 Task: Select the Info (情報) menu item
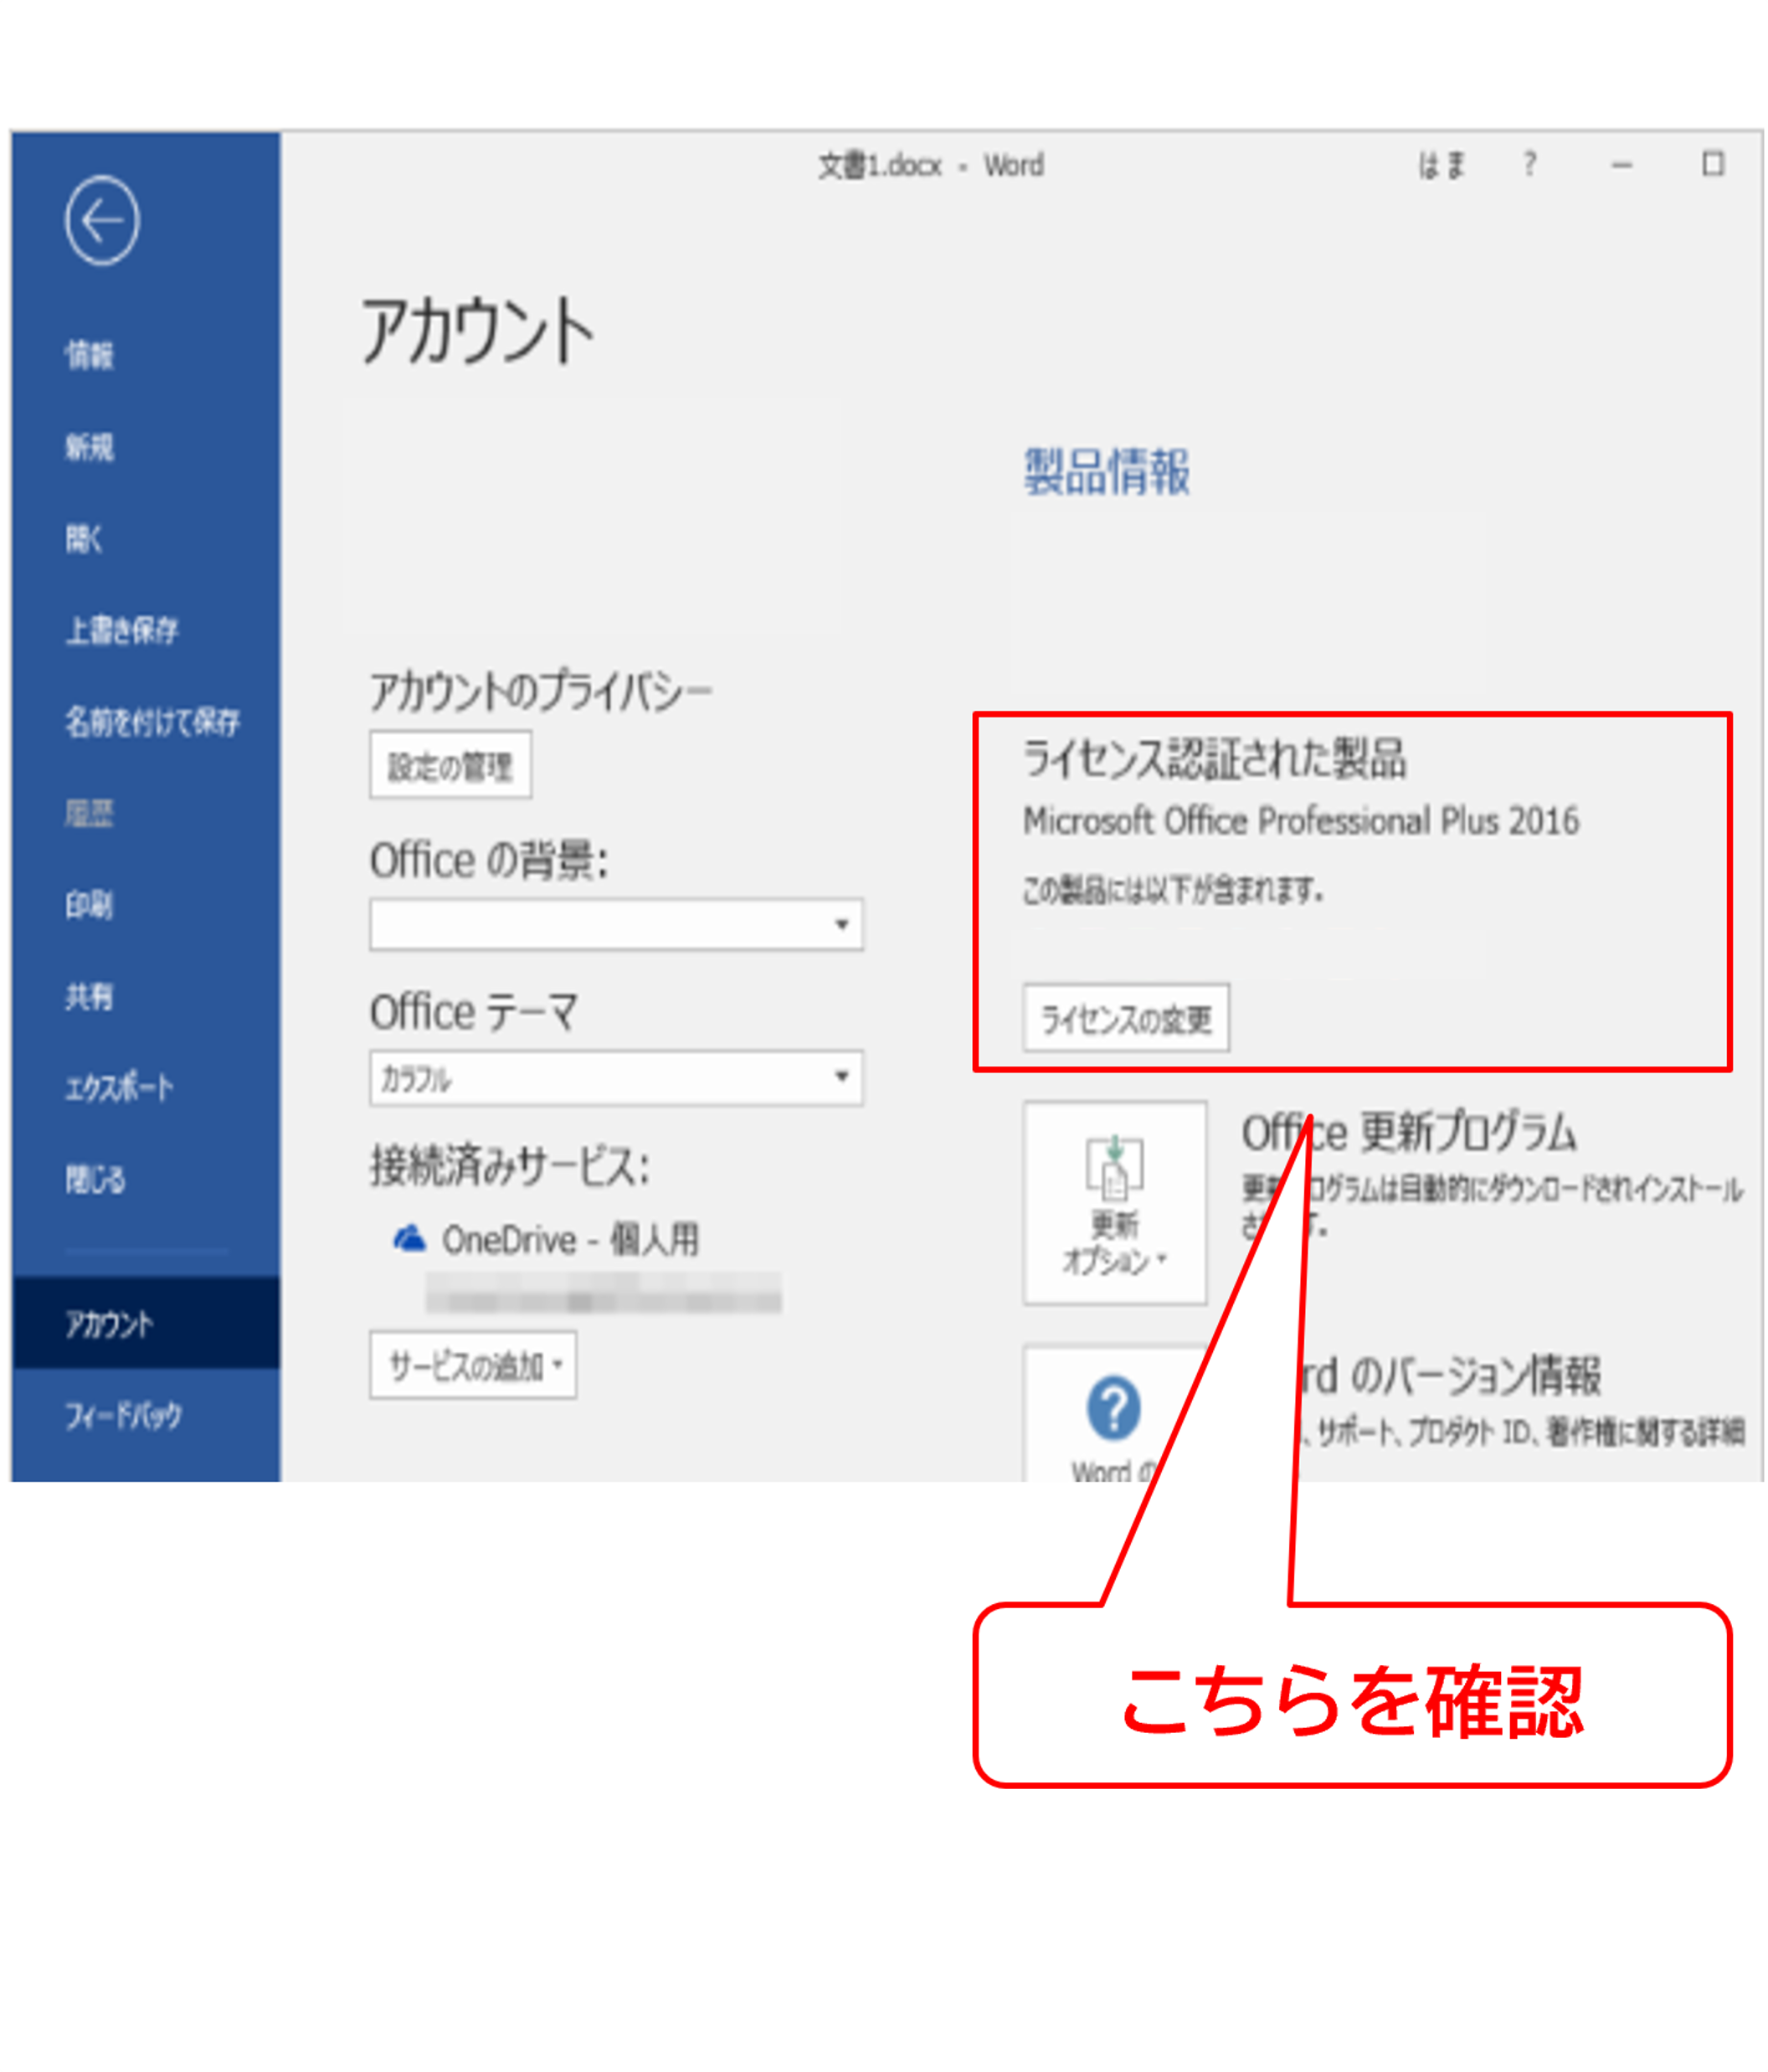(90, 355)
